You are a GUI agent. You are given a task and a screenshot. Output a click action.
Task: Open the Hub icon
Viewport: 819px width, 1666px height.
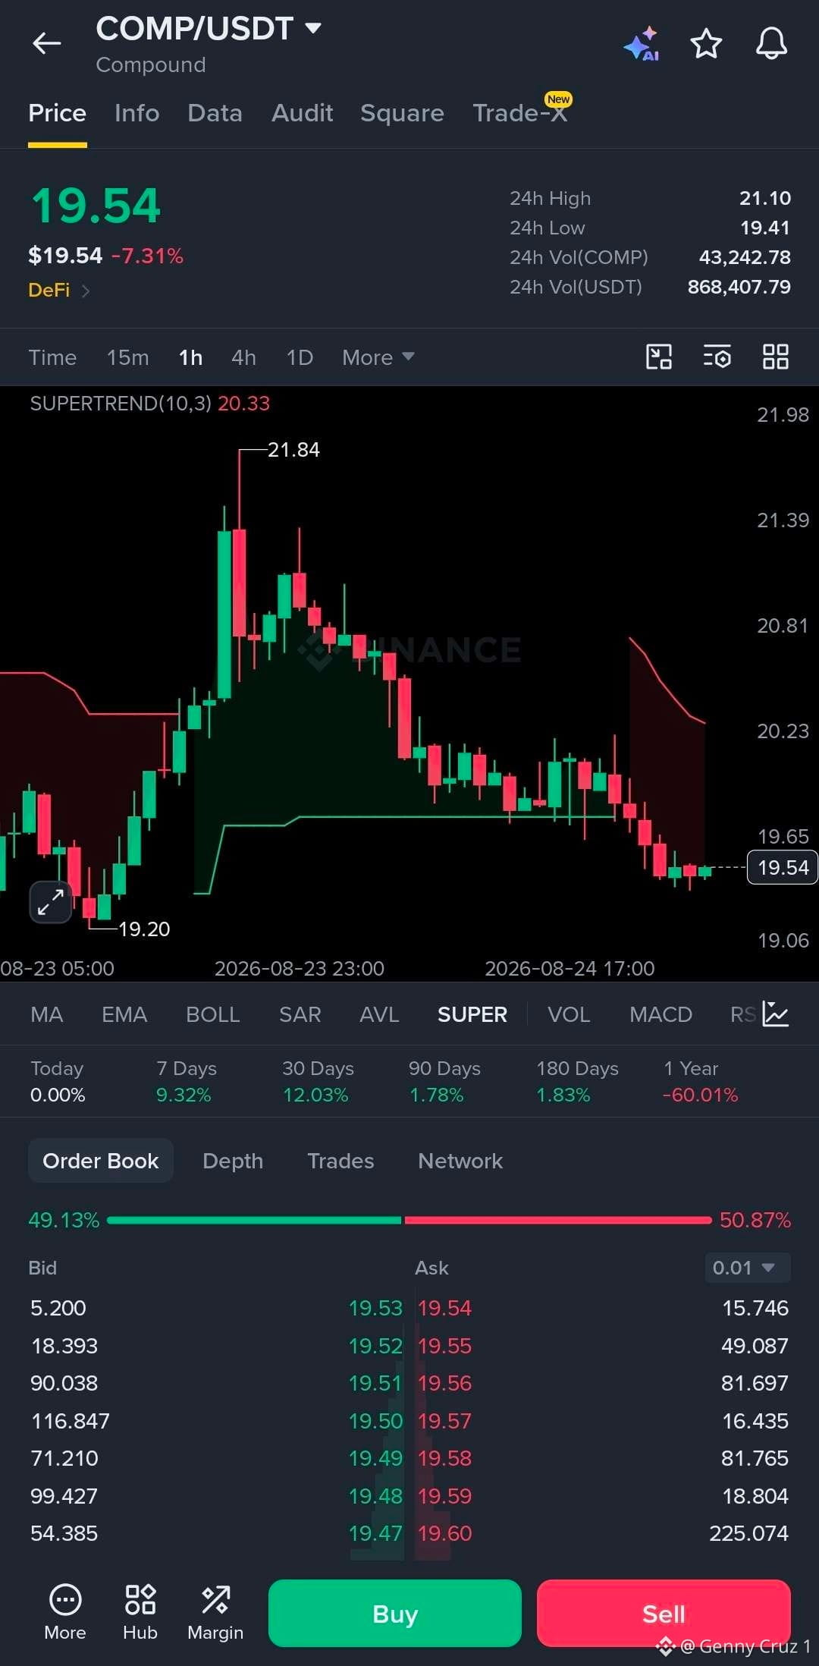140,1613
